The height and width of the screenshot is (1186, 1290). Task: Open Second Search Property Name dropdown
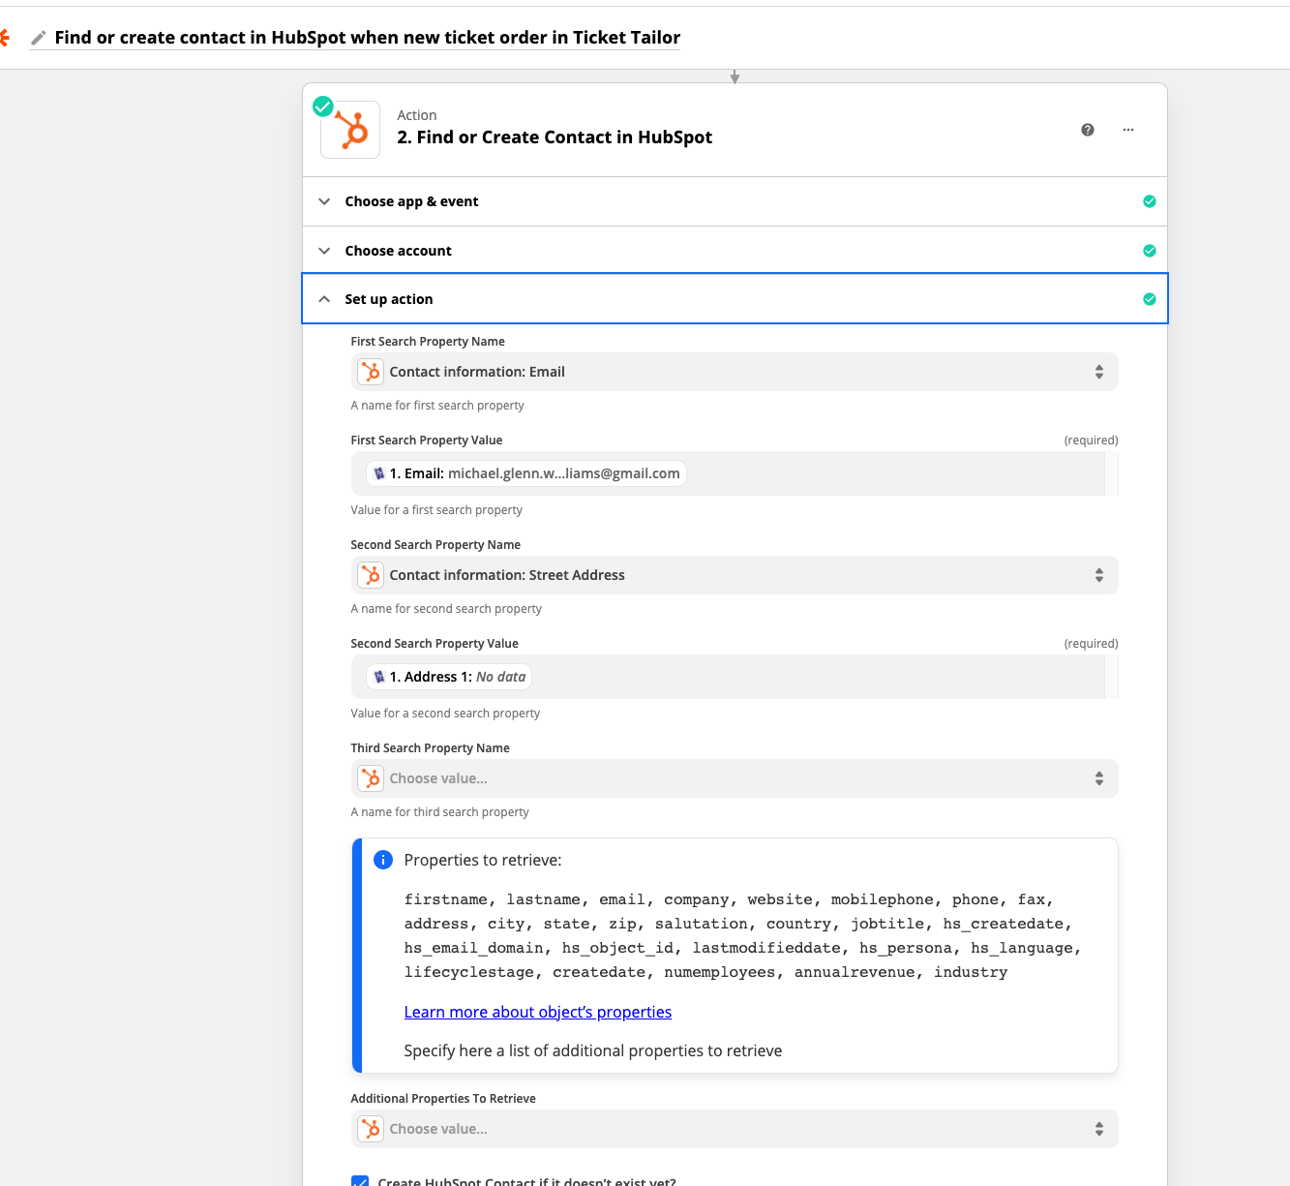[x=735, y=575]
